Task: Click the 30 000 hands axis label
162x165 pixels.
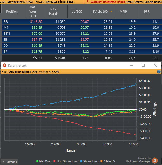Action: coord(82,144)
